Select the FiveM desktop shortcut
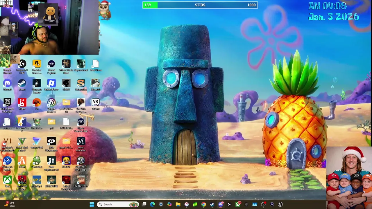The width and height of the screenshot is (372, 209). click(x=22, y=163)
